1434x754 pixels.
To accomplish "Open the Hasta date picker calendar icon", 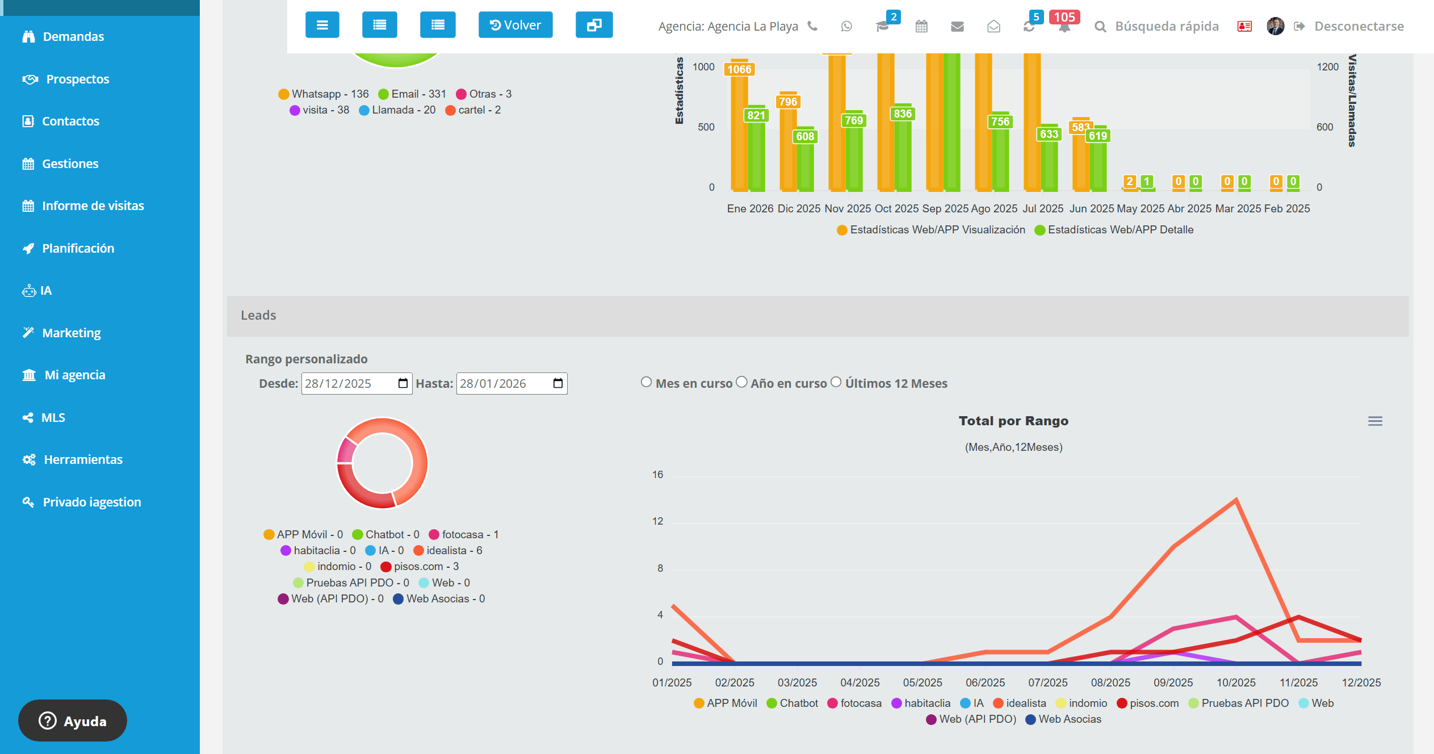I will 558,383.
